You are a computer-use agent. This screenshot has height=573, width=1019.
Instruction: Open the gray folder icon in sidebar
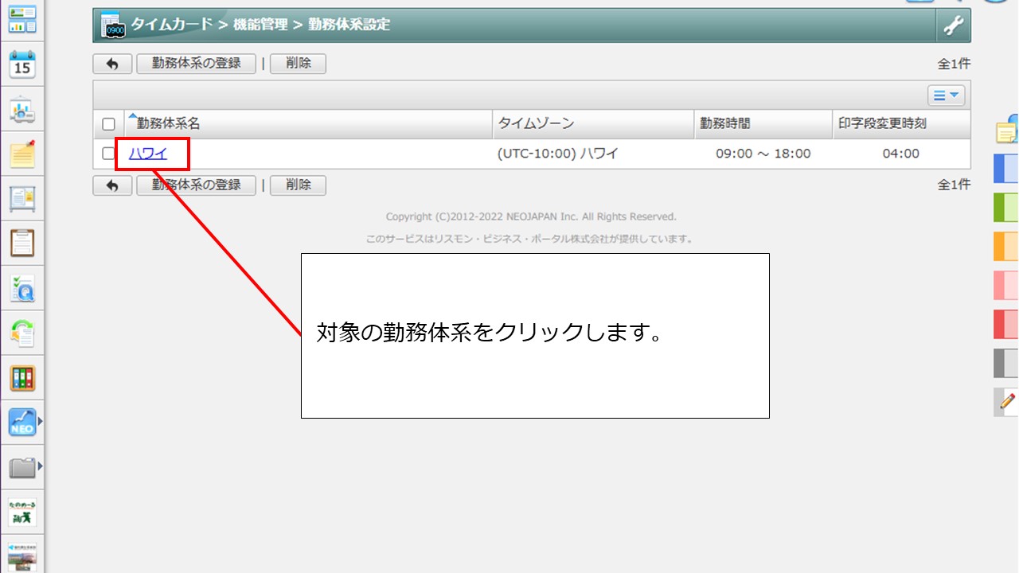[22, 467]
